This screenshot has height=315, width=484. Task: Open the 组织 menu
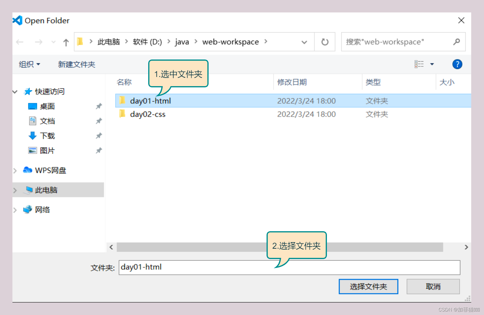point(29,64)
